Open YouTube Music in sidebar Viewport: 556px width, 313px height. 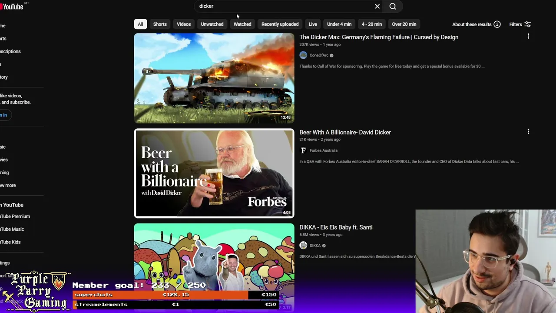point(12,229)
